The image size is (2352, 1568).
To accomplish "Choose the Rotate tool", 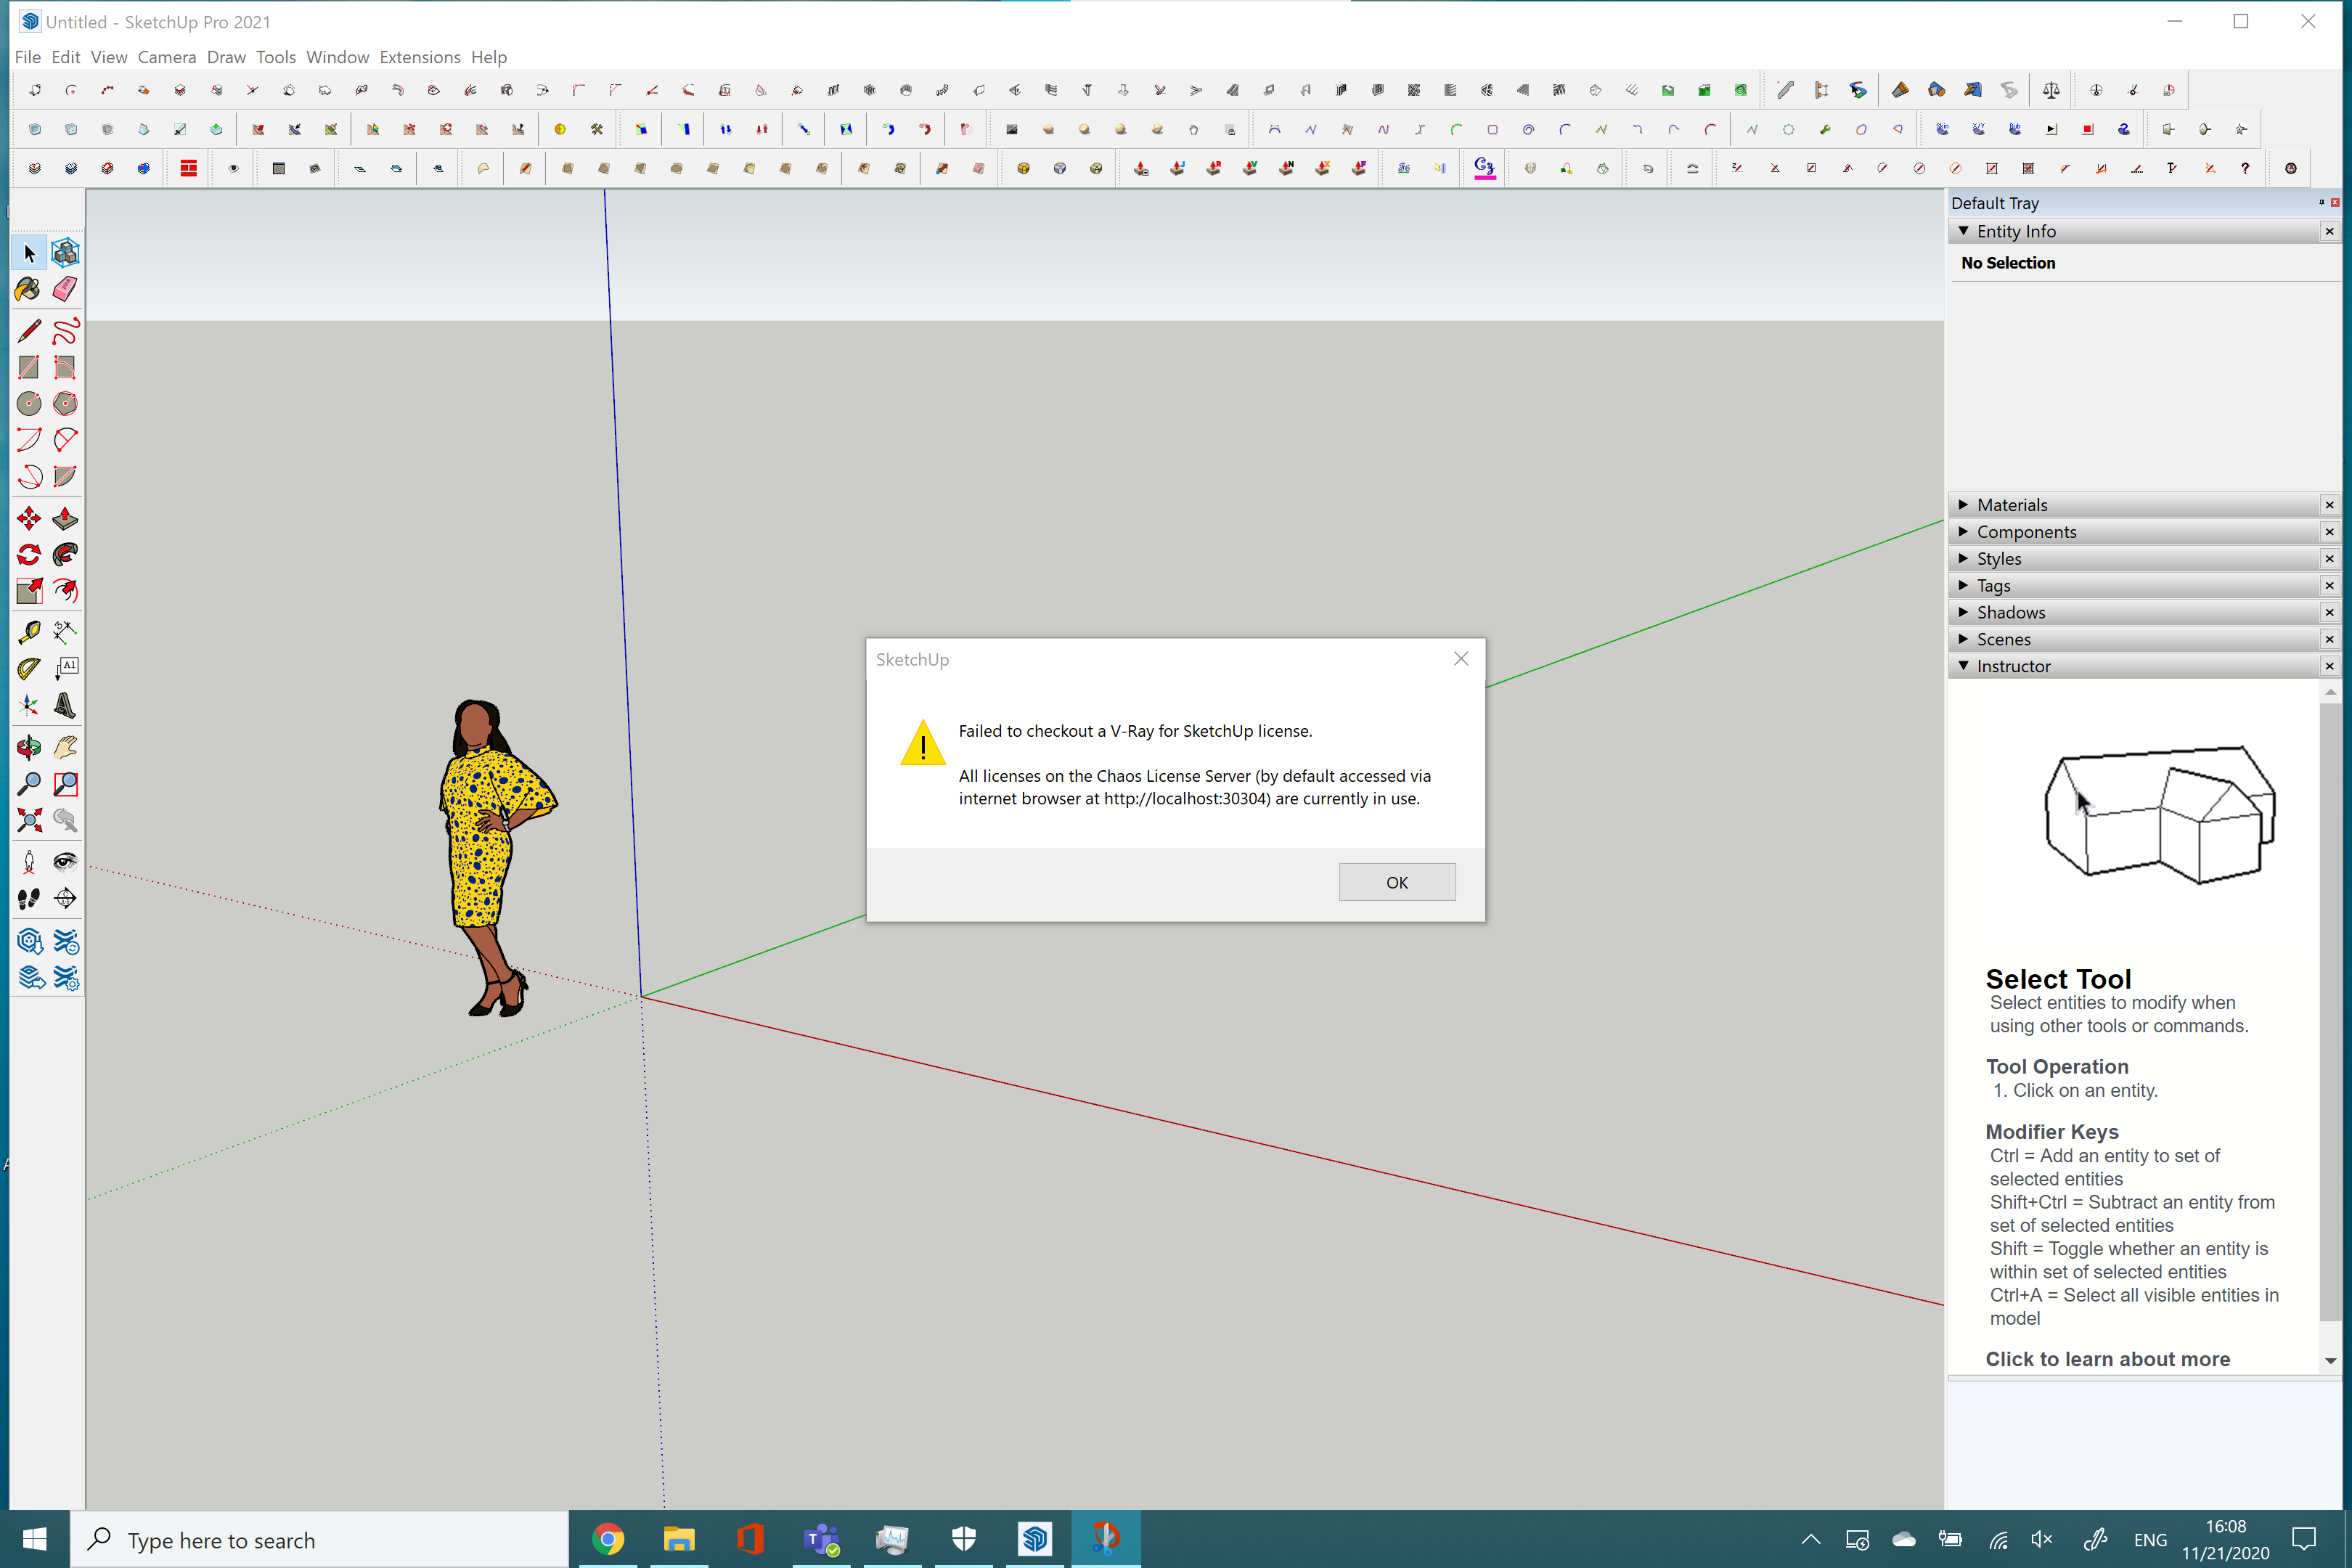I will [x=29, y=555].
